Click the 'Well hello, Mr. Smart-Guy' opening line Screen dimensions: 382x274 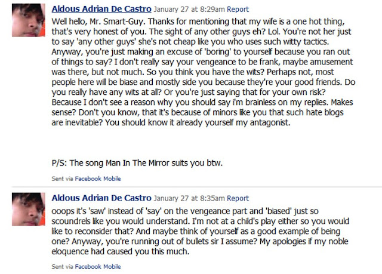(198, 21)
